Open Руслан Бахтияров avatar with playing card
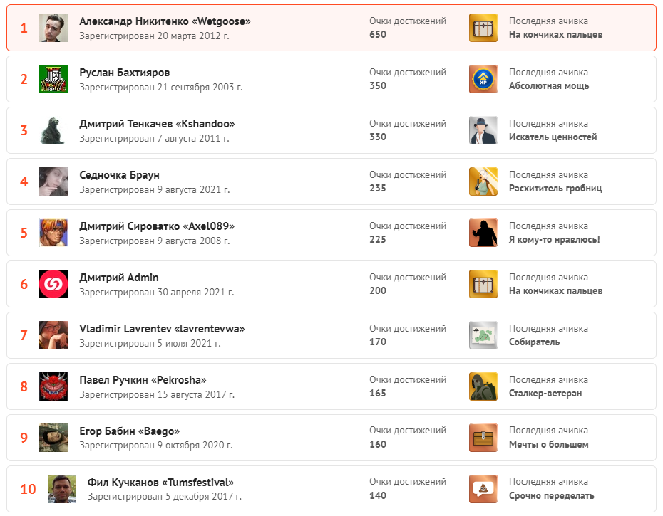This screenshot has width=663, height=516. [53, 79]
